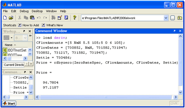Minimize the MATLAB window
Screen dimensions: 185x108
[167, 5]
